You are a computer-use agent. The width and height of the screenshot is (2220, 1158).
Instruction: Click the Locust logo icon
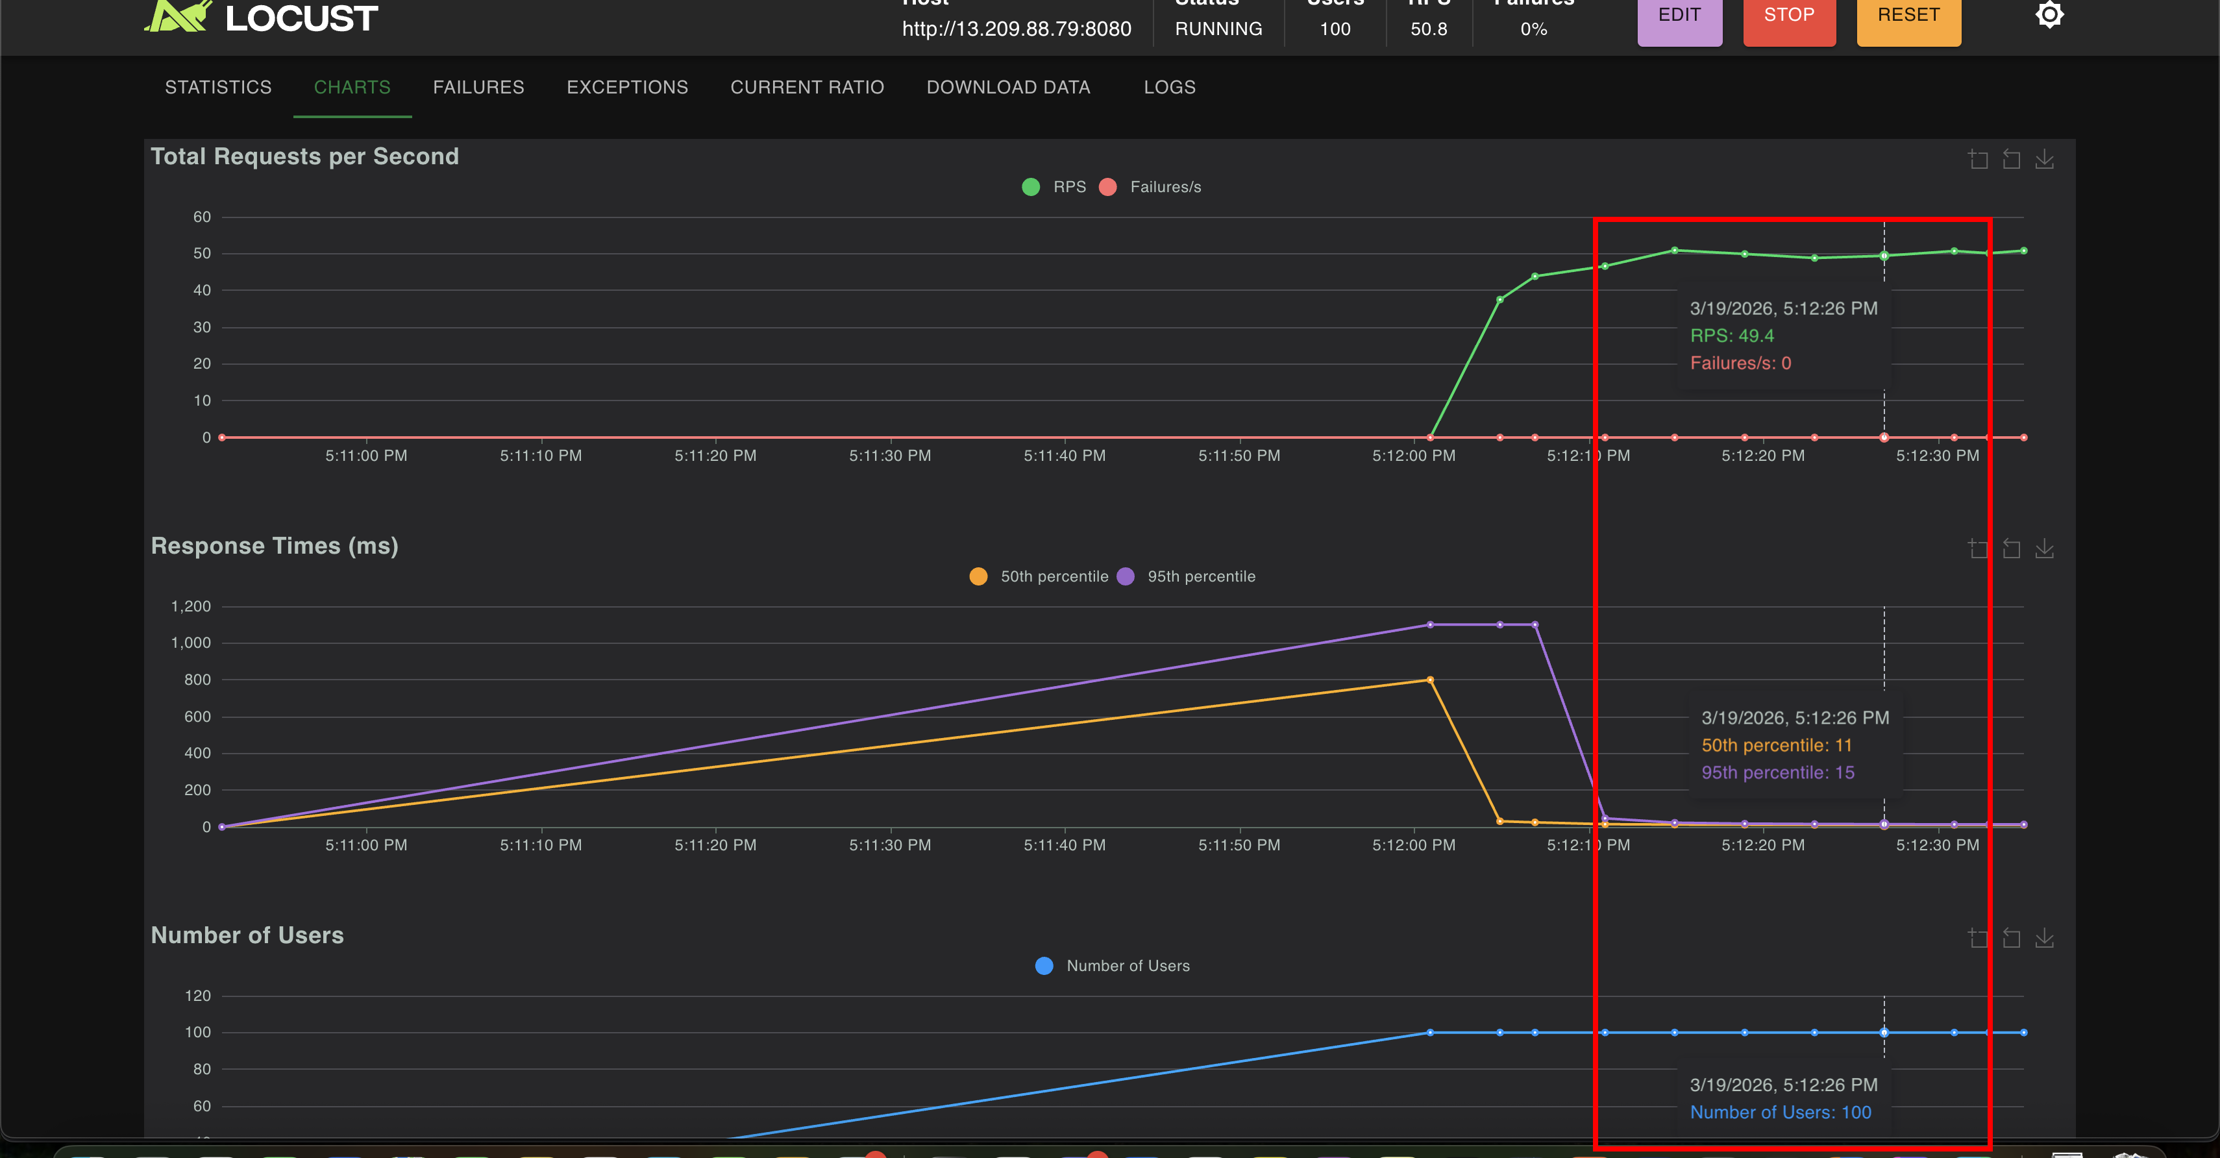pyautogui.click(x=179, y=16)
